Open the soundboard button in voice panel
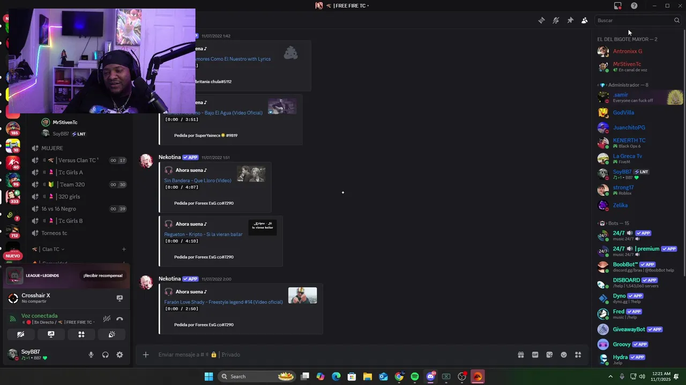This screenshot has width=686, height=385. coord(111,334)
